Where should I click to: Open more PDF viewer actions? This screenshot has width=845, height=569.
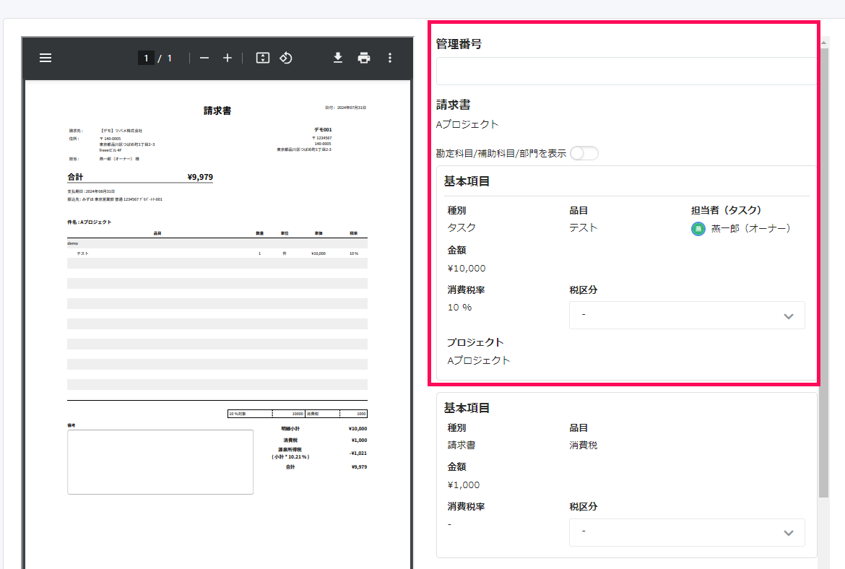point(389,58)
